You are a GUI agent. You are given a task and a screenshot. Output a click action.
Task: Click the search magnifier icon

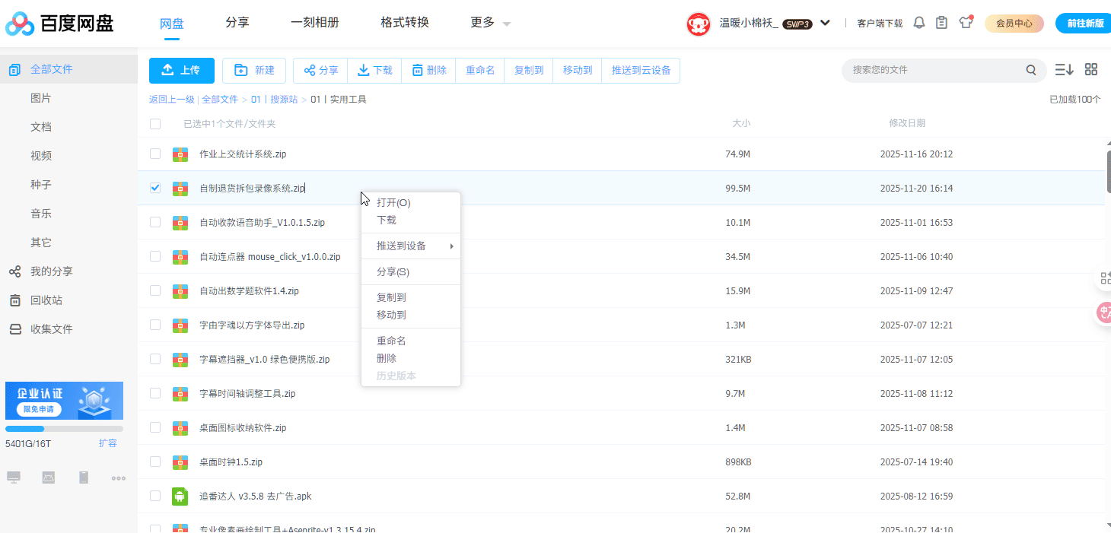(x=1031, y=70)
